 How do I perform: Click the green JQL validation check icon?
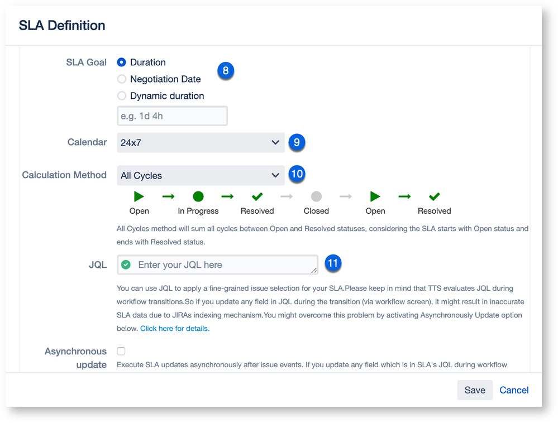pos(126,265)
